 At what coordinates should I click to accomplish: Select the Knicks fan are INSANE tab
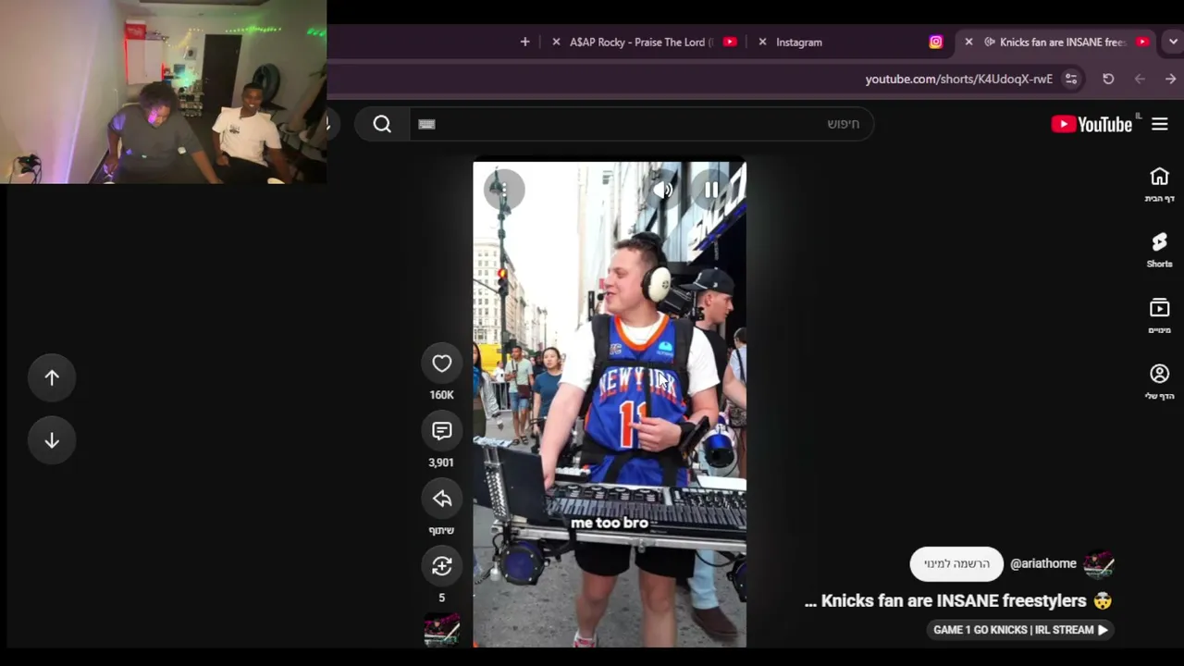(x=1054, y=42)
